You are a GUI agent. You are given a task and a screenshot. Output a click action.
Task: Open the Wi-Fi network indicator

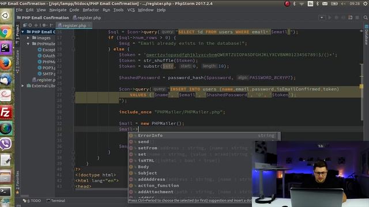coord(302,4)
